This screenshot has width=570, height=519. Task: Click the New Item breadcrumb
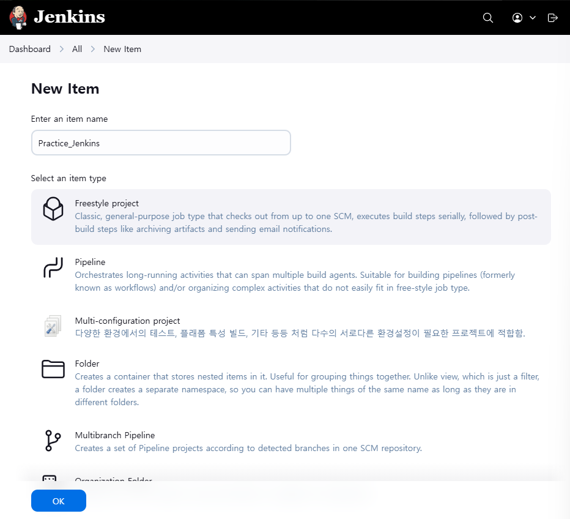(x=122, y=49)
